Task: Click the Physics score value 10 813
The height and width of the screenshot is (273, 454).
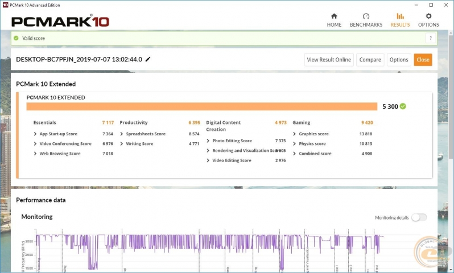Action: pyautogui.click(x=366, y=143)
